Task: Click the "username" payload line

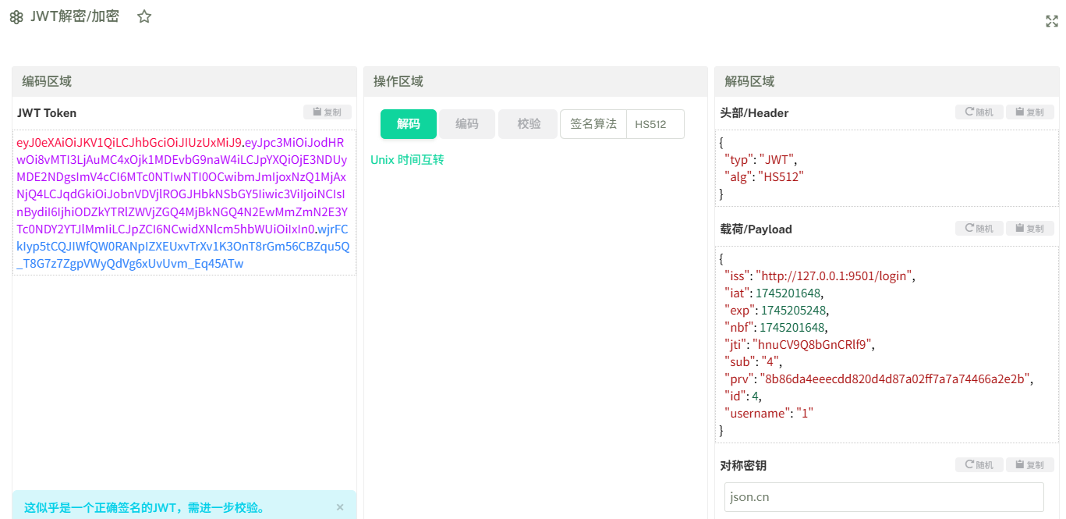Action: coord(769,413)
